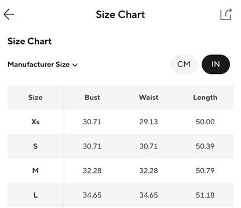
Task: Select the Size column header
Action: point(35,97)
